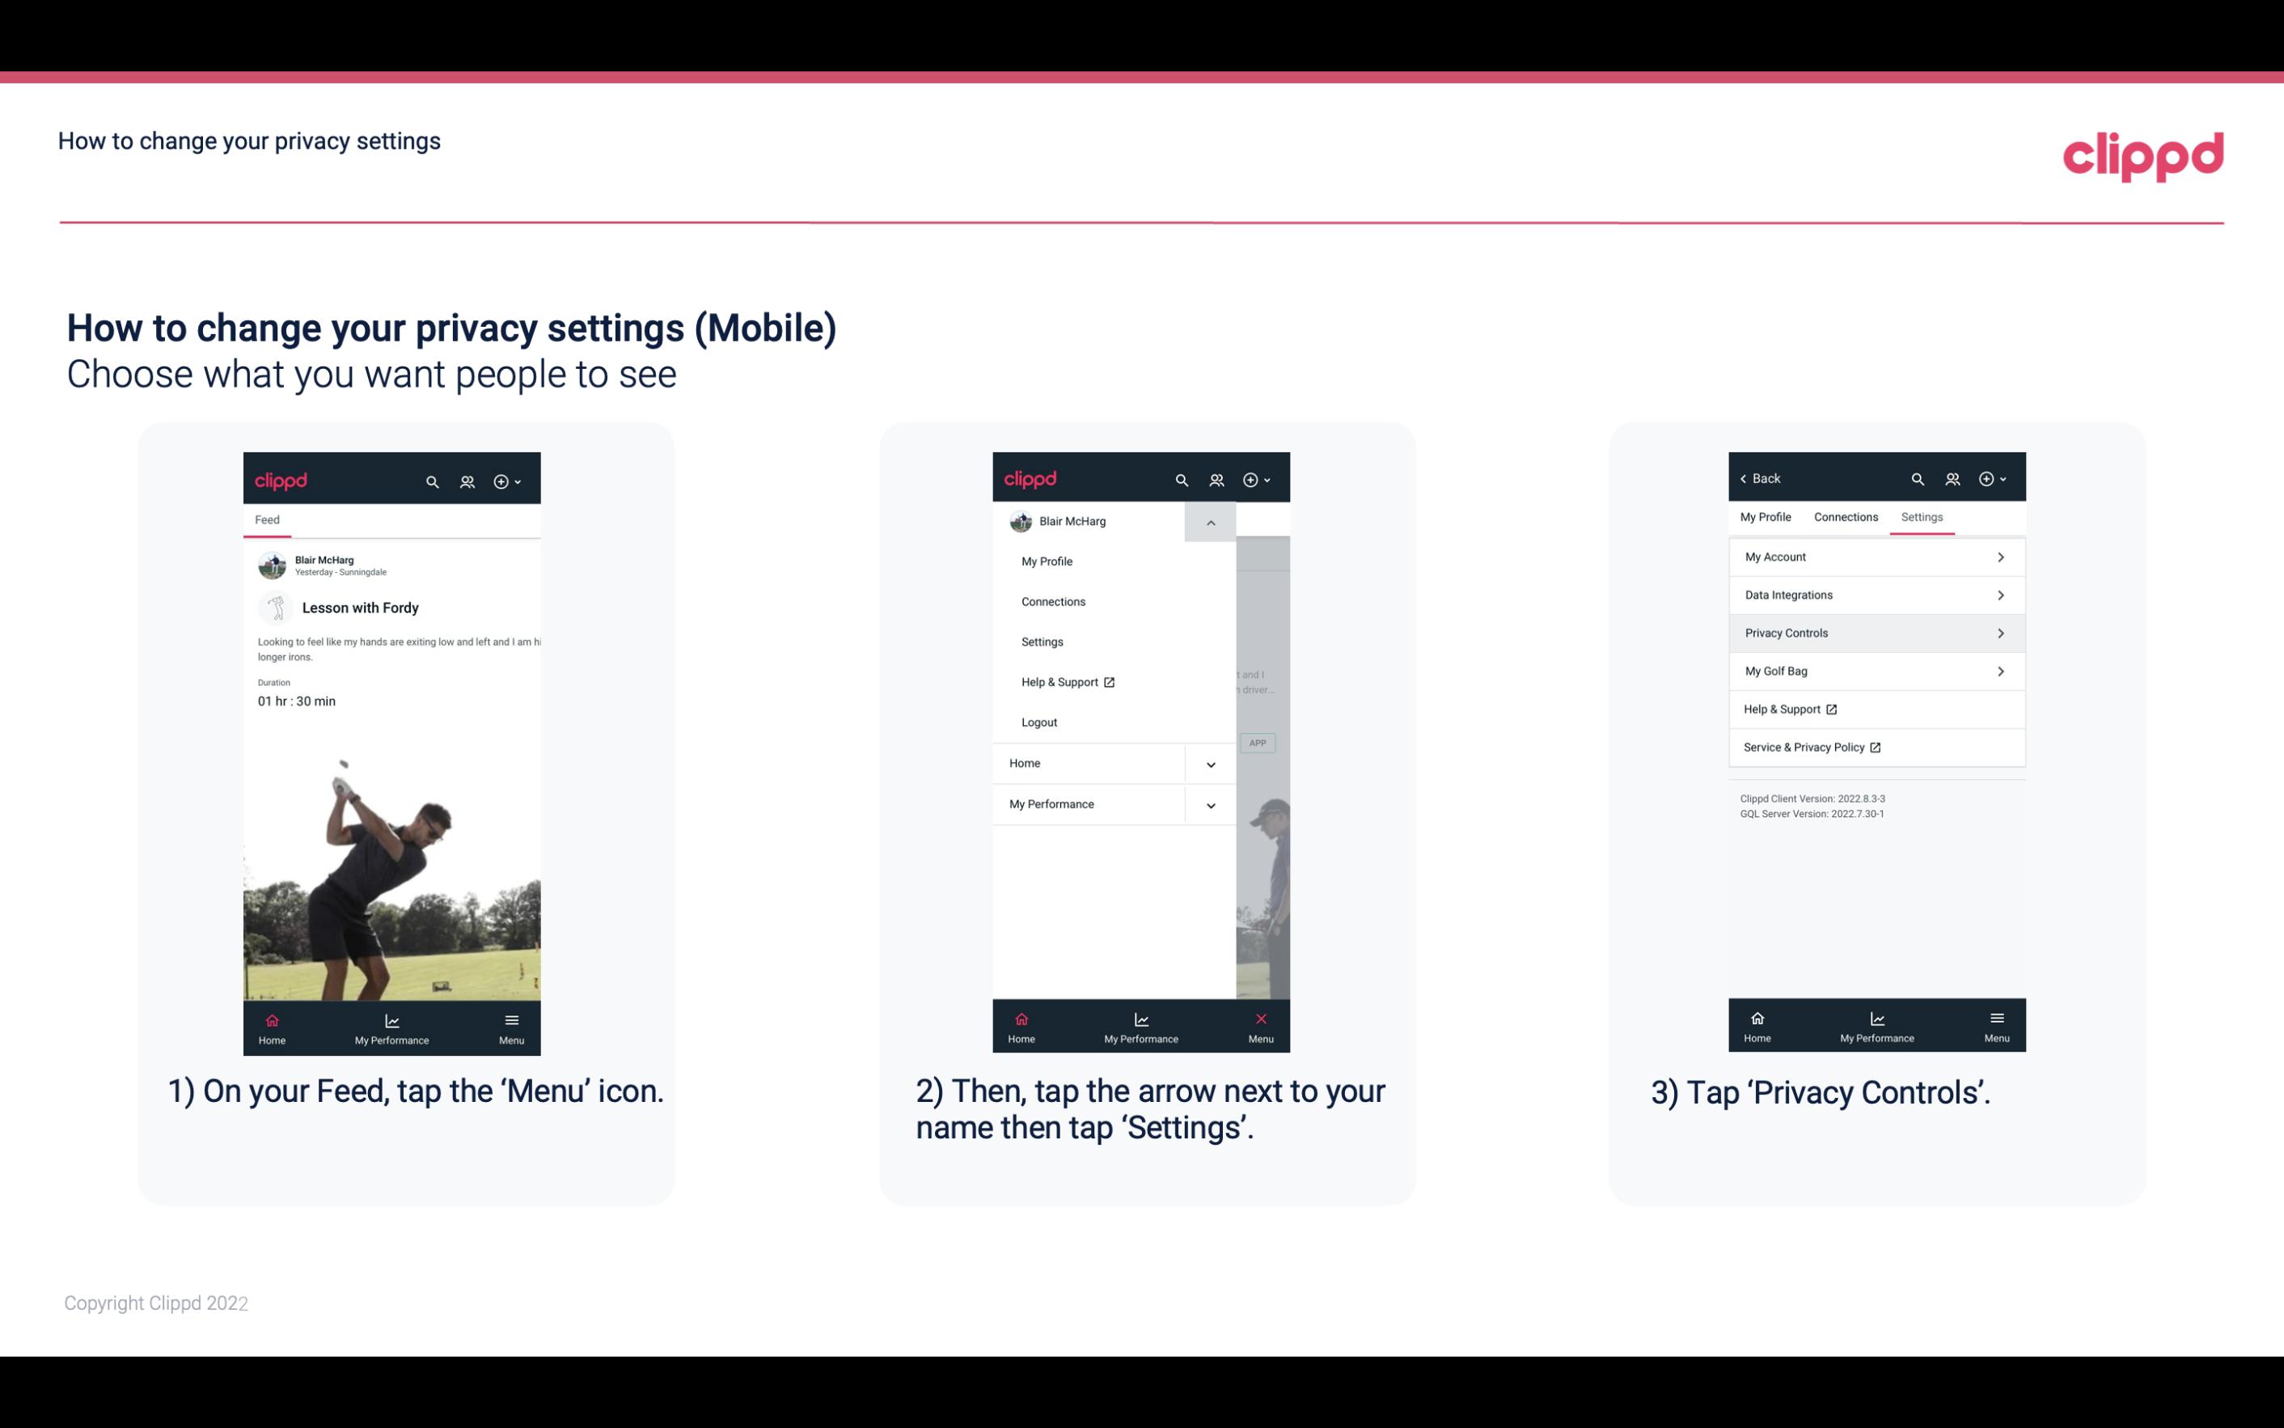The height and width of the screenshot is (1428, 2284).
Task: Expand the Home dropdown in side menu
Action: click(1208, 761)
